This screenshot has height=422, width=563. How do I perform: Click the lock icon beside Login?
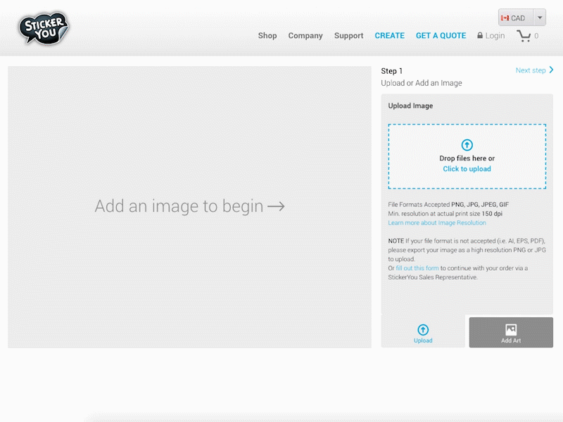coord(479,35)
